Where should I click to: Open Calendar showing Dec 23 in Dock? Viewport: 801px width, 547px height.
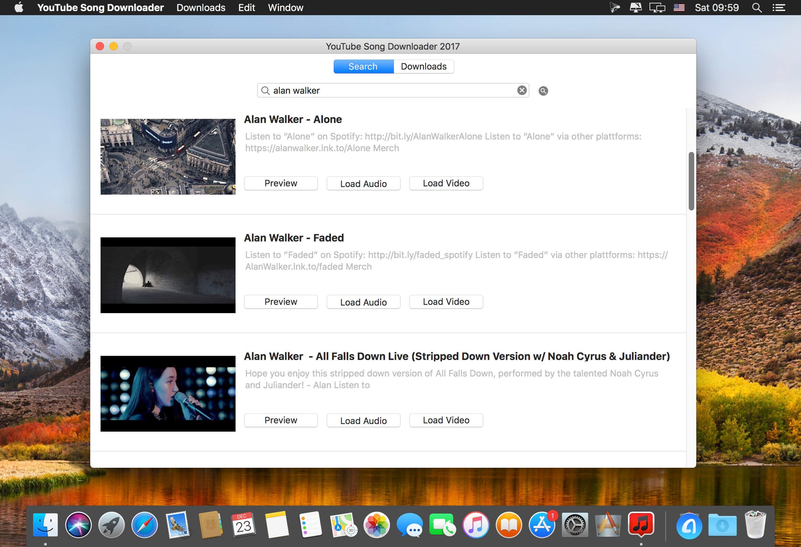click(244, 525)
